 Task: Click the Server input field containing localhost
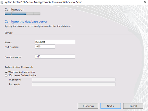click(x=55, y=42)
